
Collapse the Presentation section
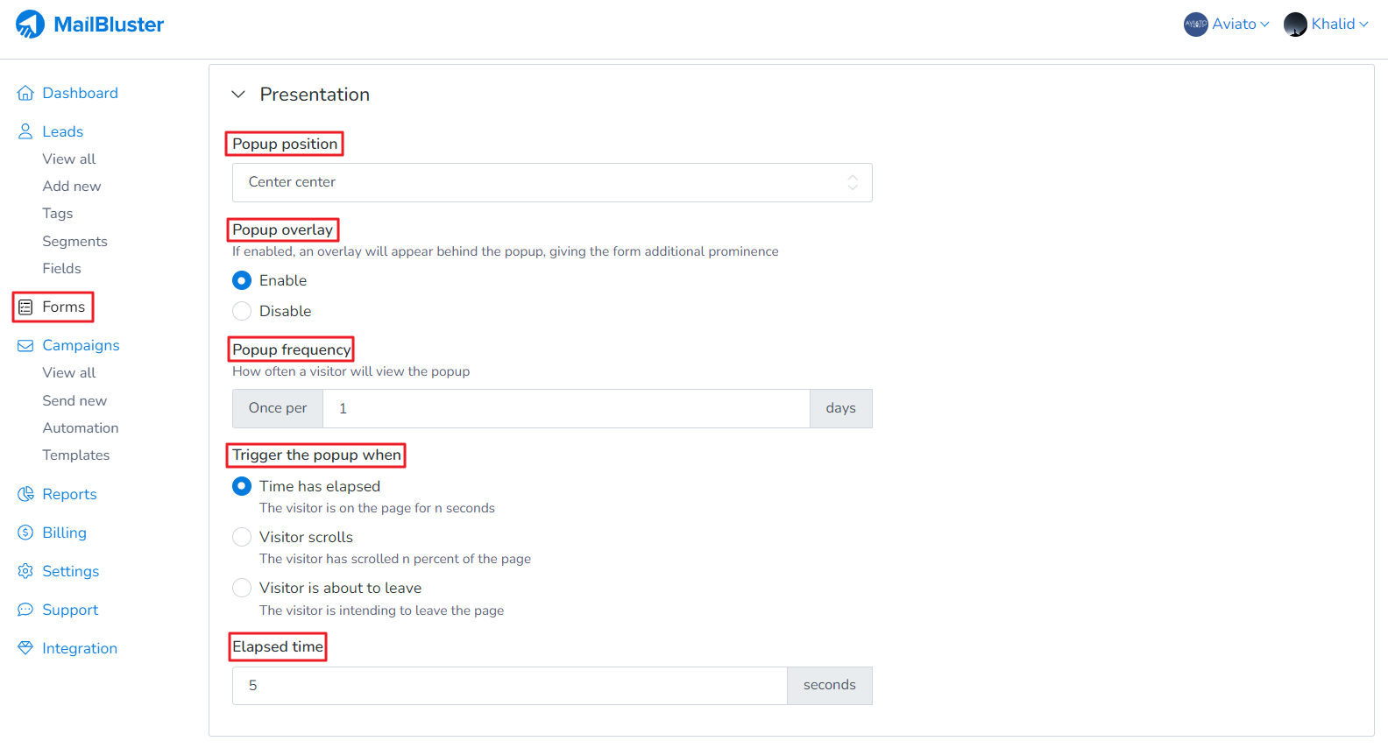coord(237,94)
